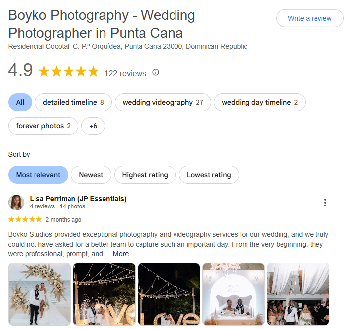
Task: Expand review text with More link
Action: coord(121,254)
